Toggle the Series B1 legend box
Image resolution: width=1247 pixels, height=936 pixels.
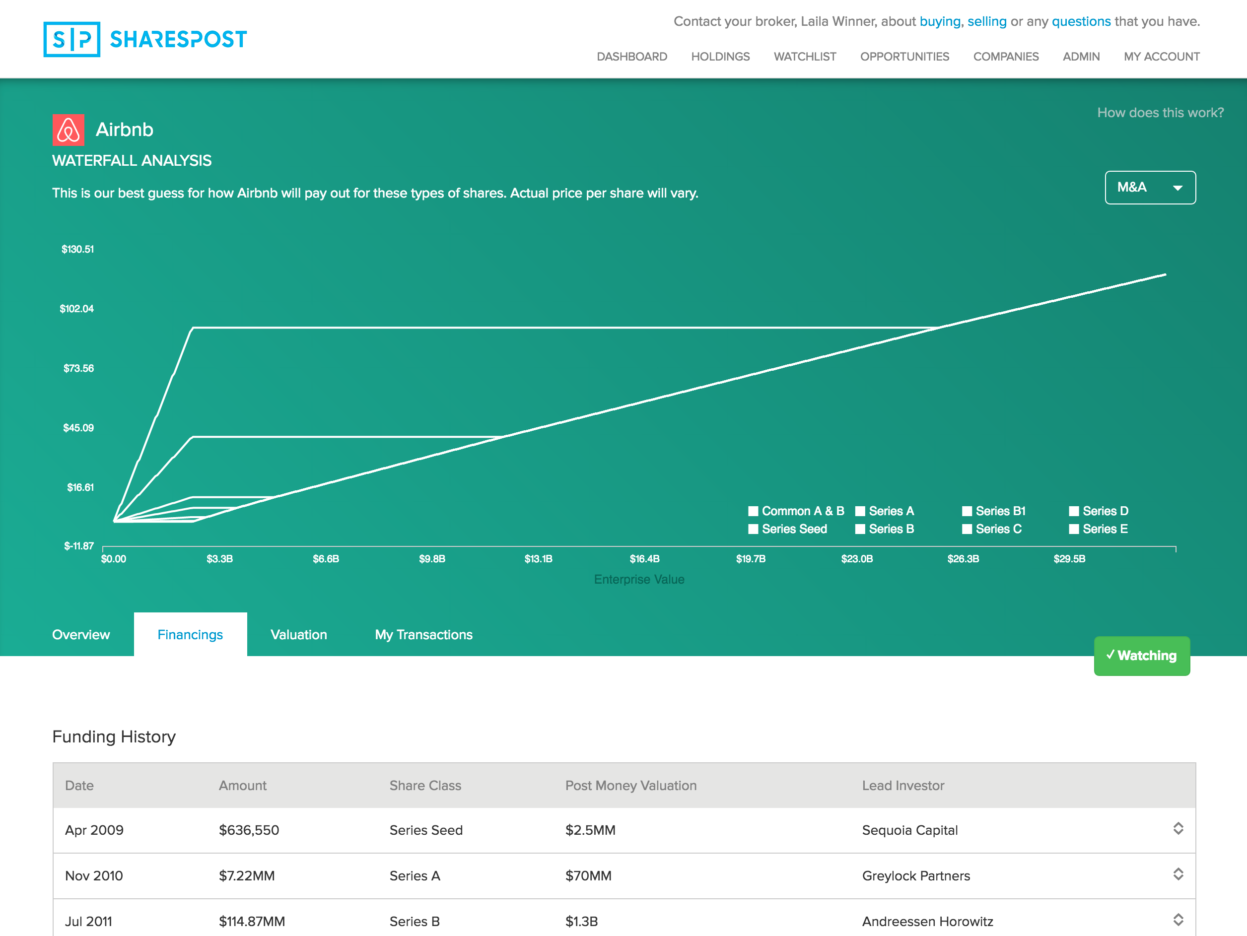coord(968,511)
